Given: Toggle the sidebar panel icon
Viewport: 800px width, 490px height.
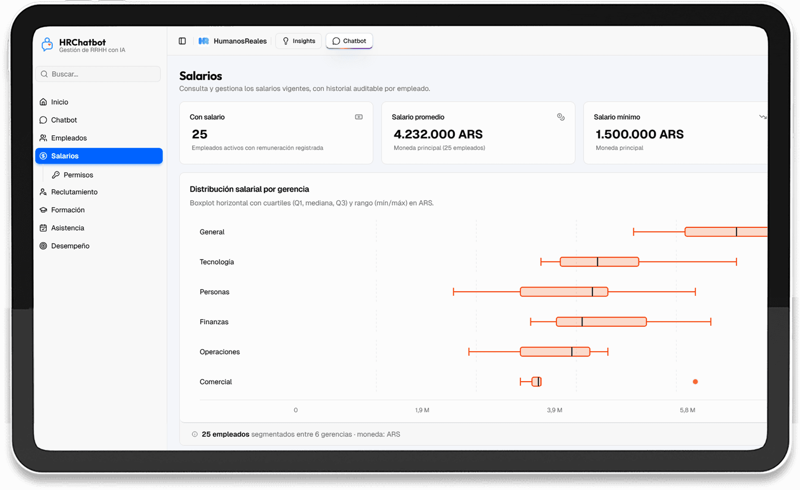Looking at the screenshot, I should pyautogui.click(x=182, y=41).
